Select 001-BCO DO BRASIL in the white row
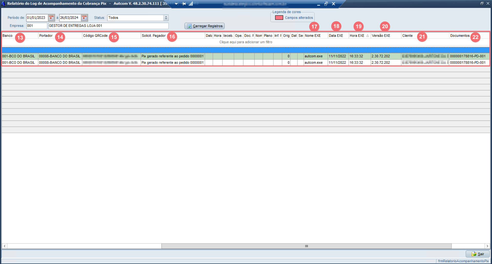The image size is (492, 264). pos(20,63)
